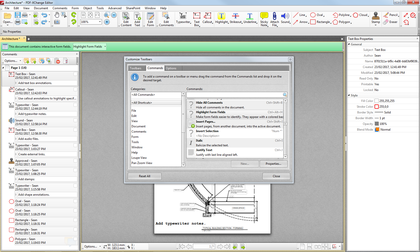This screenshot has height=252, width=420.
Task: Expand 'Add text box annotations.' comment text
Action: coord(16,83)
